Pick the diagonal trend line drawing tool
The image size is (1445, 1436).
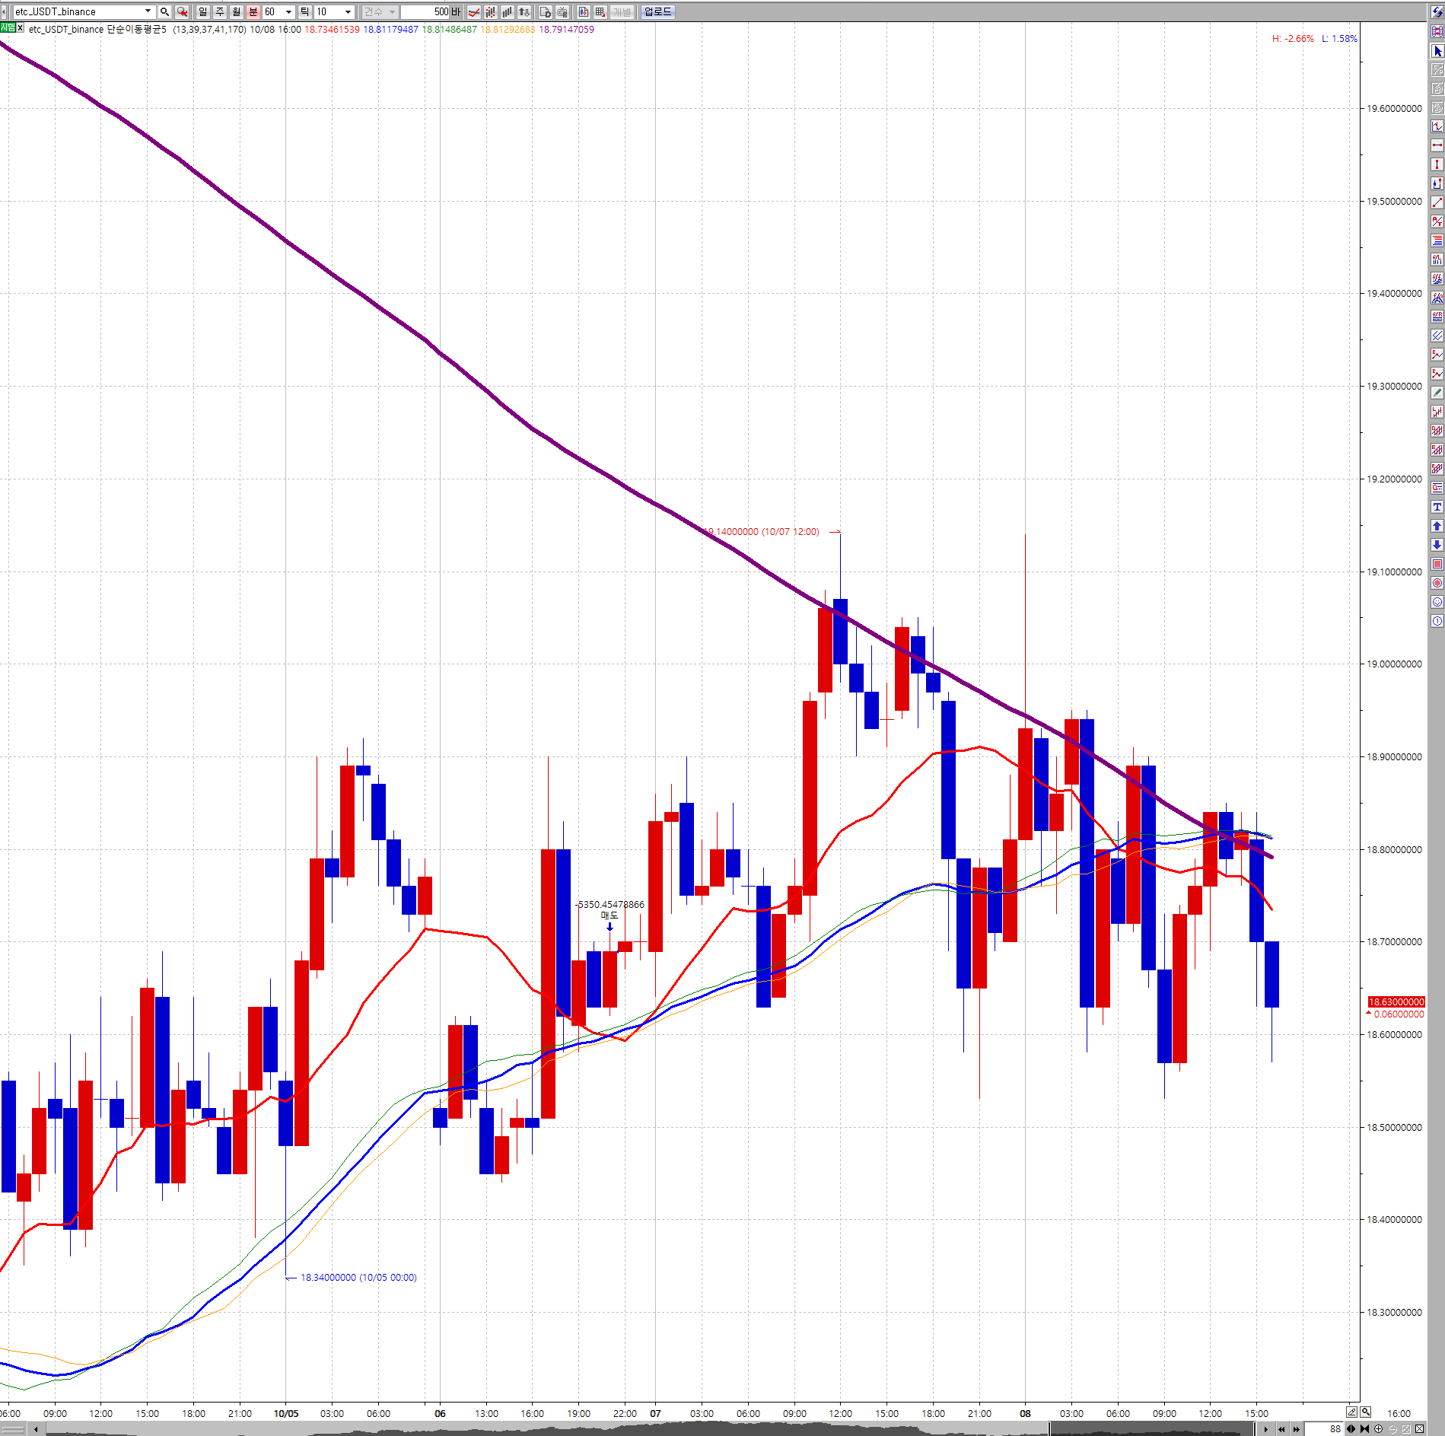1437,202
